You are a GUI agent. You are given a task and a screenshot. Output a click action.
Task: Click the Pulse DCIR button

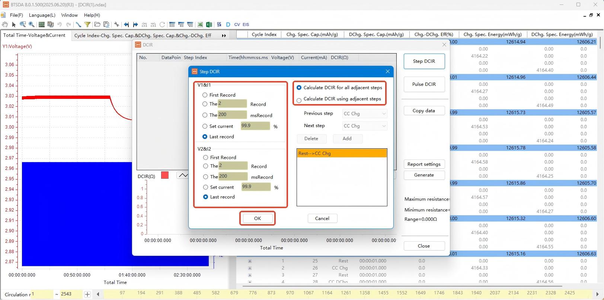click(424, 84)
